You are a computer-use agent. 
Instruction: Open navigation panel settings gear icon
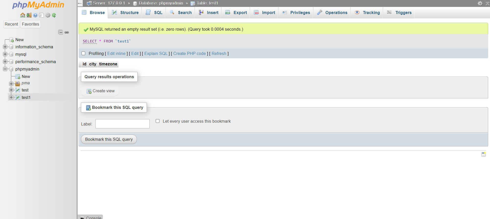[x=48, y=15]
